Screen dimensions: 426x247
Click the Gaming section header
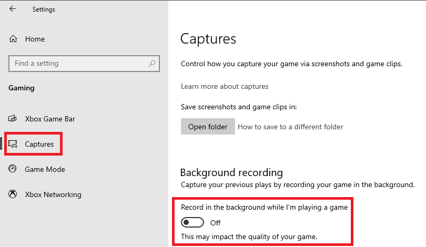click(22, 88)
